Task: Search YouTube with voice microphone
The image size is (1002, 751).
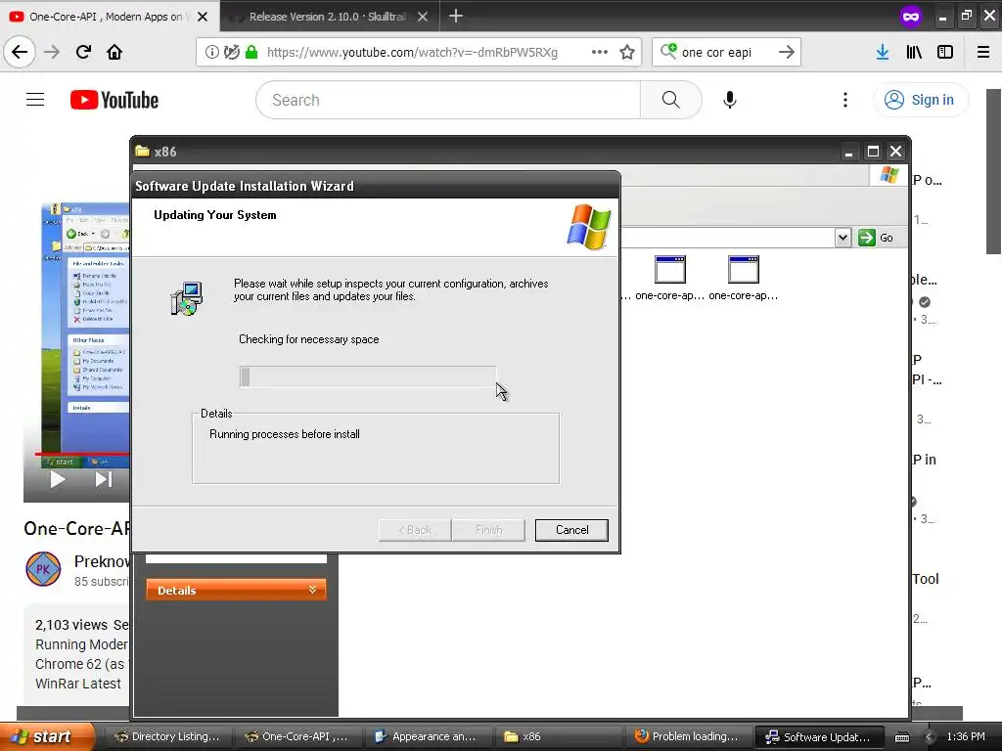Action: pyautogui.click(x=730, y=100)
